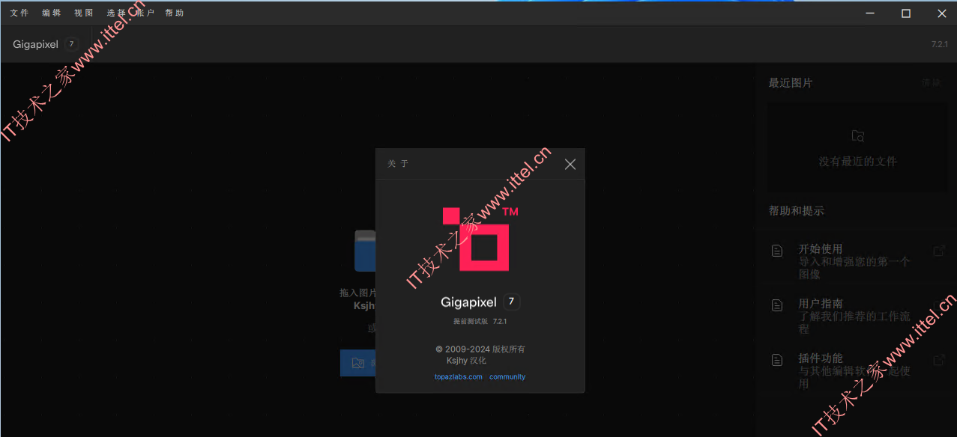Minimize the Gigapixel window

[x=870, y=13]
